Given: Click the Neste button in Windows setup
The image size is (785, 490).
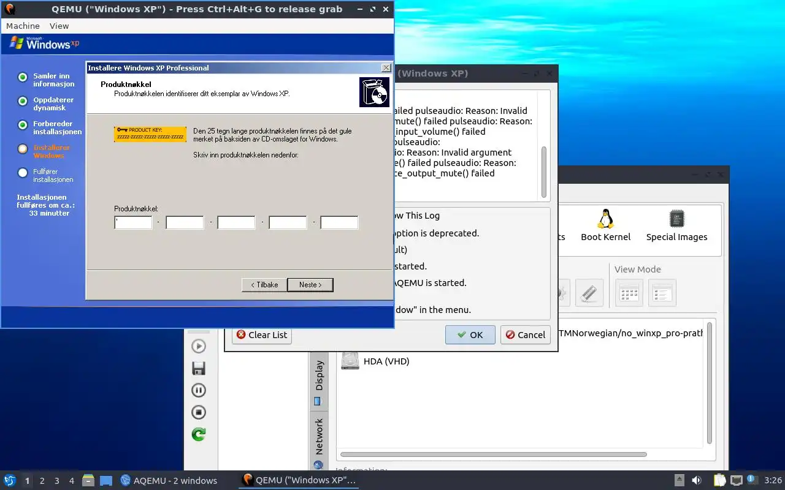Looking at the screenshot, I should 310,285.
